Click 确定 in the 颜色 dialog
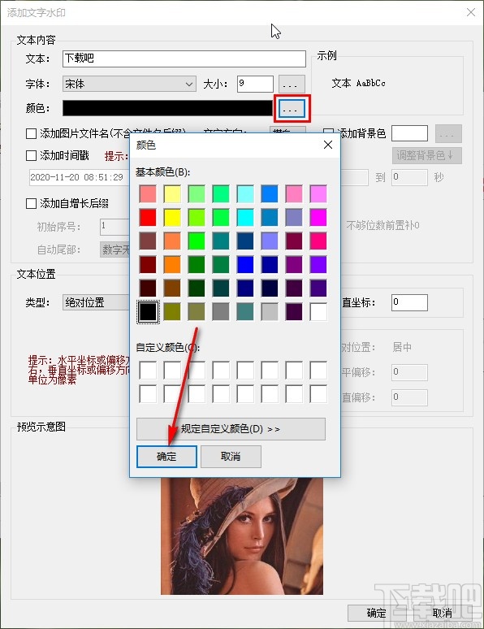 166,457
